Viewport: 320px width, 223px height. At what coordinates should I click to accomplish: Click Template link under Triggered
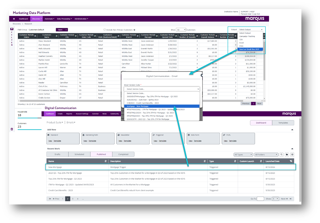163,141
